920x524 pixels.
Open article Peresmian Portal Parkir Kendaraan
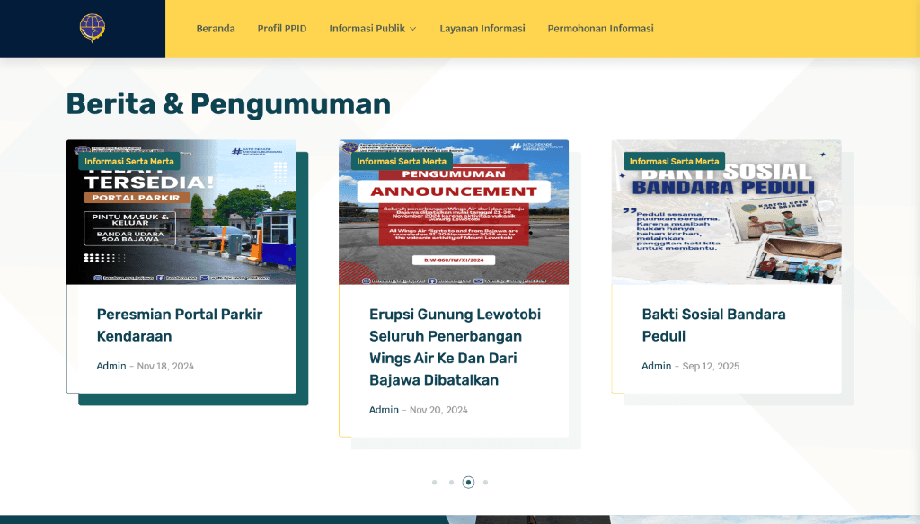[x=180, y=325]
